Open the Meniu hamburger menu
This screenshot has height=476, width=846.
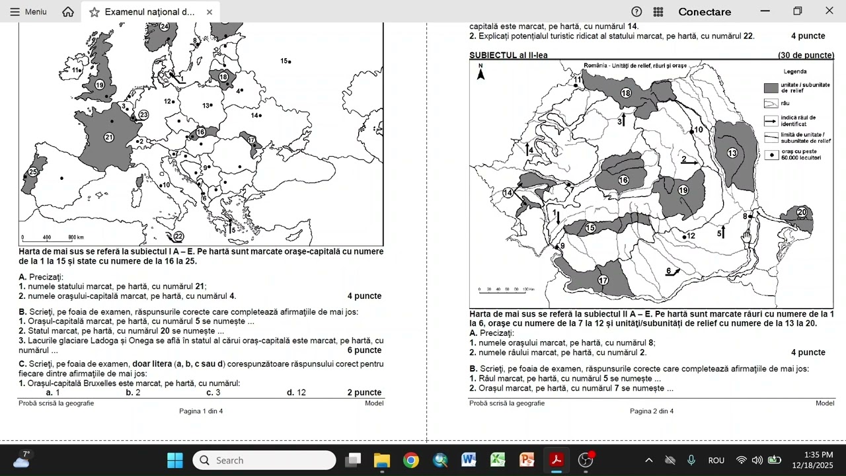coord(28,12)
